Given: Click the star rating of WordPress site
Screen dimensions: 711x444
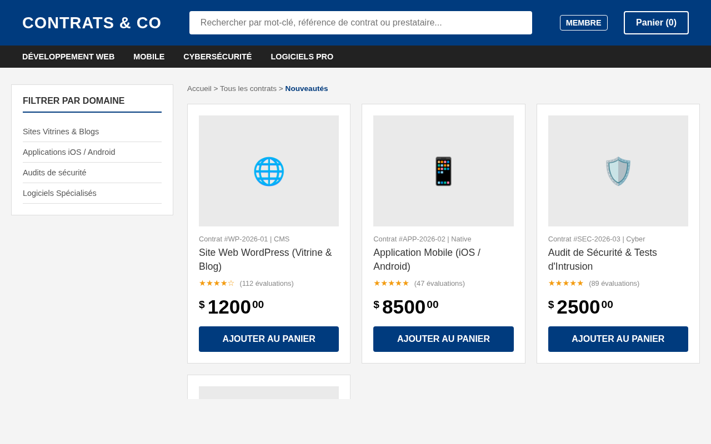Looking at the screenshot, I should (x=217, y=283).
